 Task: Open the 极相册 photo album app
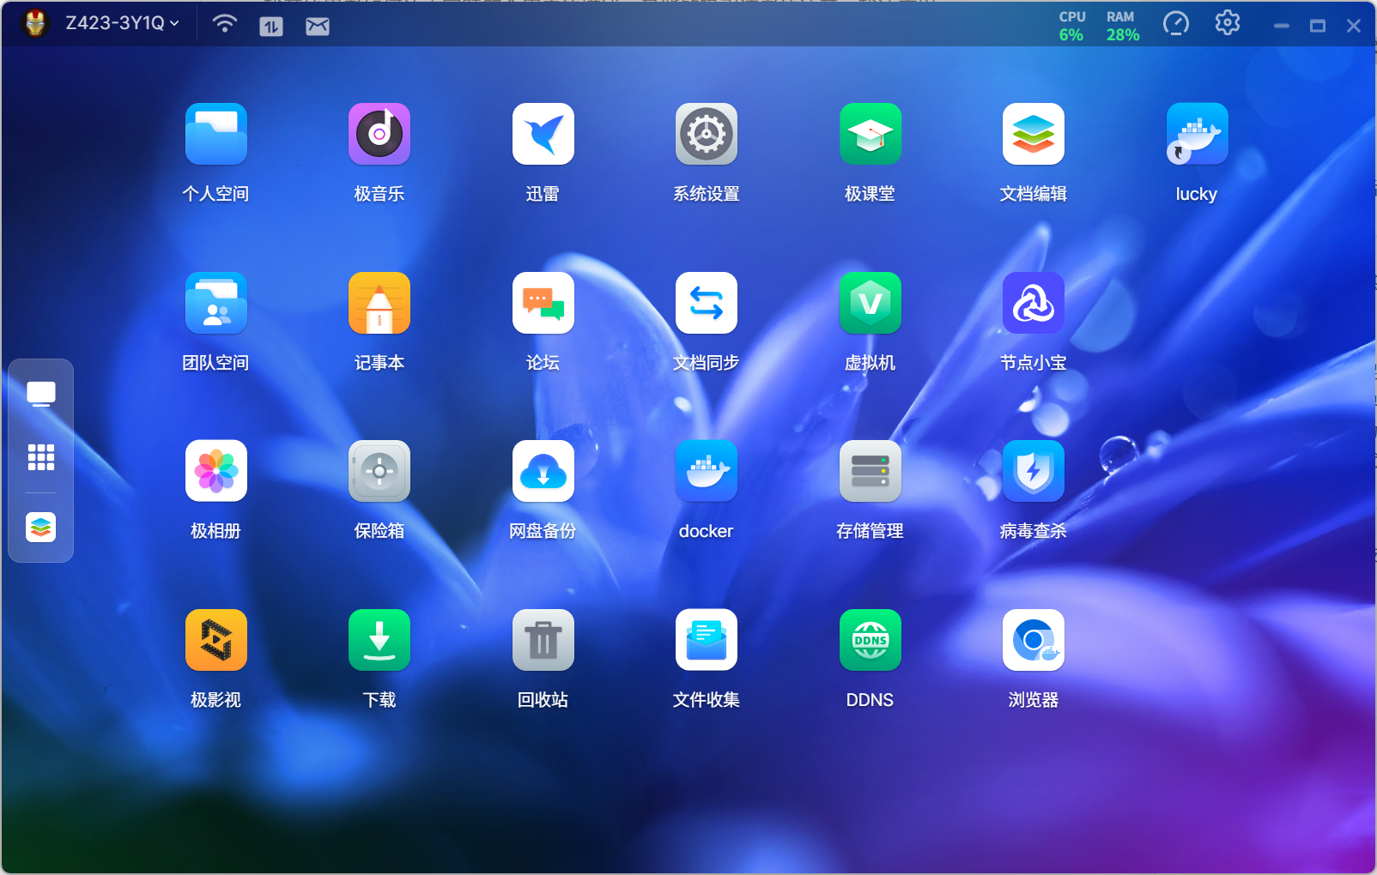click(216, 471)
